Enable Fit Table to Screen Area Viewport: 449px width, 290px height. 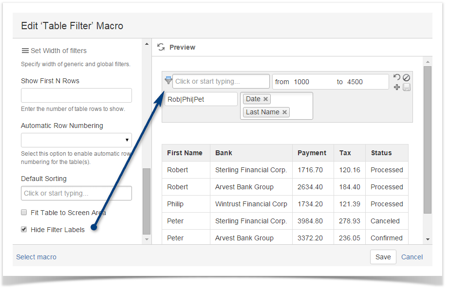[23, 212]
